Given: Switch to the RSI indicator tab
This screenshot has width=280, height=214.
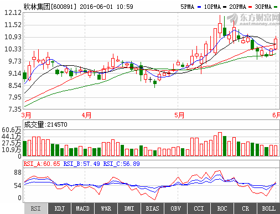Looking at the screenshot, I should (x=36, y=208).
